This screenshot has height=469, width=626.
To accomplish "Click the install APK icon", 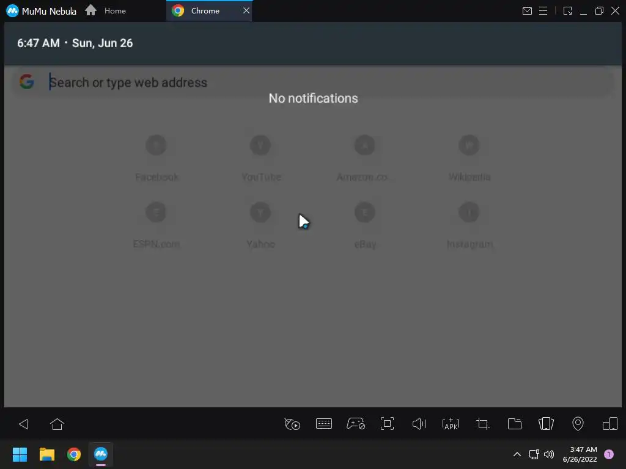I will pyautogui.click(x=451, y=424).
